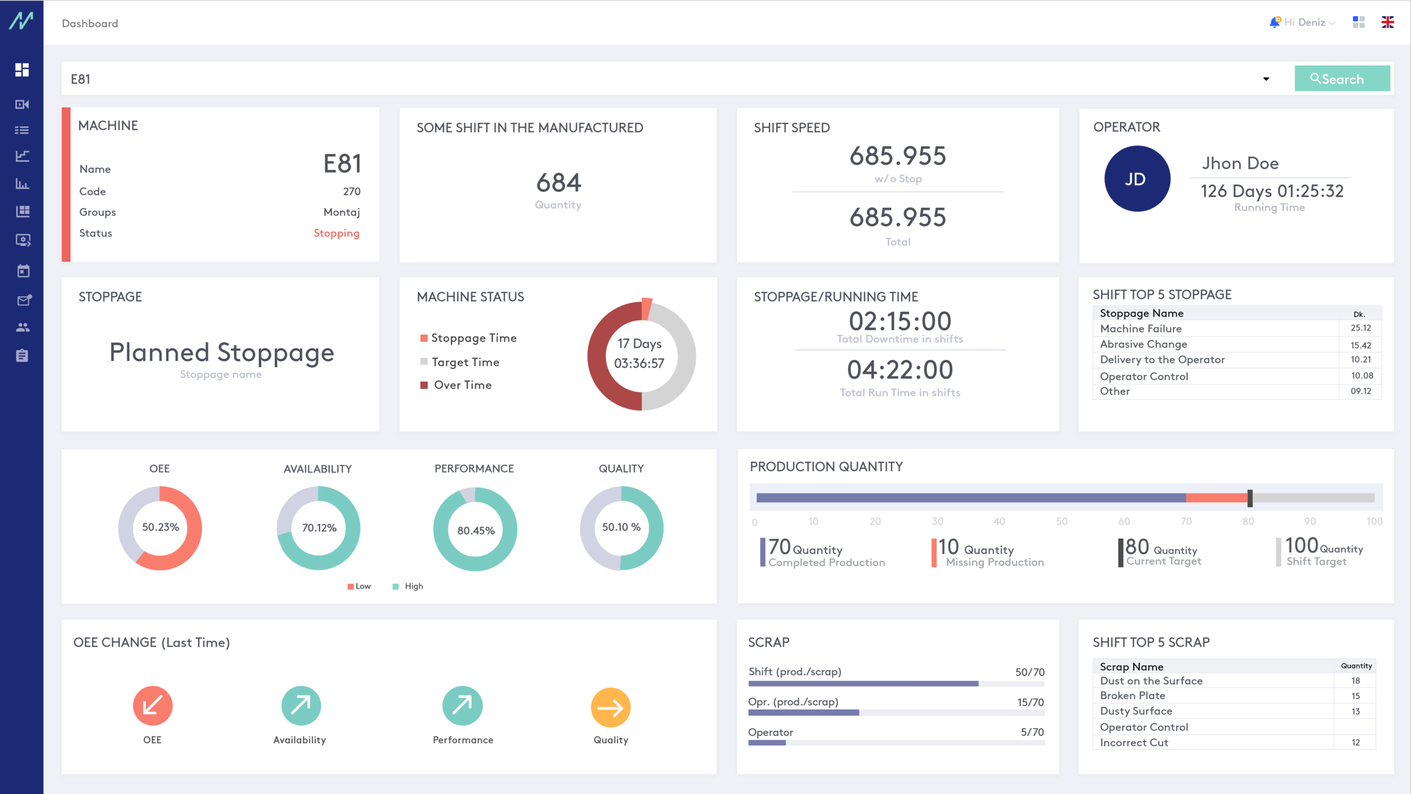Image resolution: width=1411 pixels, height=794 pixels.
Task: Open the Hi Deniz user menu
Action: click(x=1306, y=22)
